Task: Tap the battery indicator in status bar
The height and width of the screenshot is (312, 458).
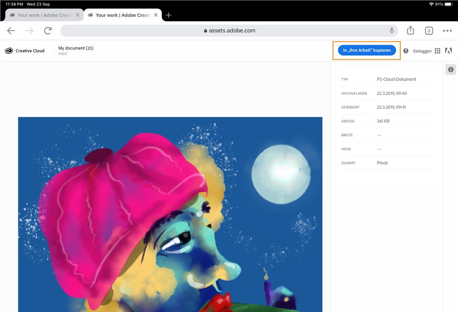Action: coord(448,4)
